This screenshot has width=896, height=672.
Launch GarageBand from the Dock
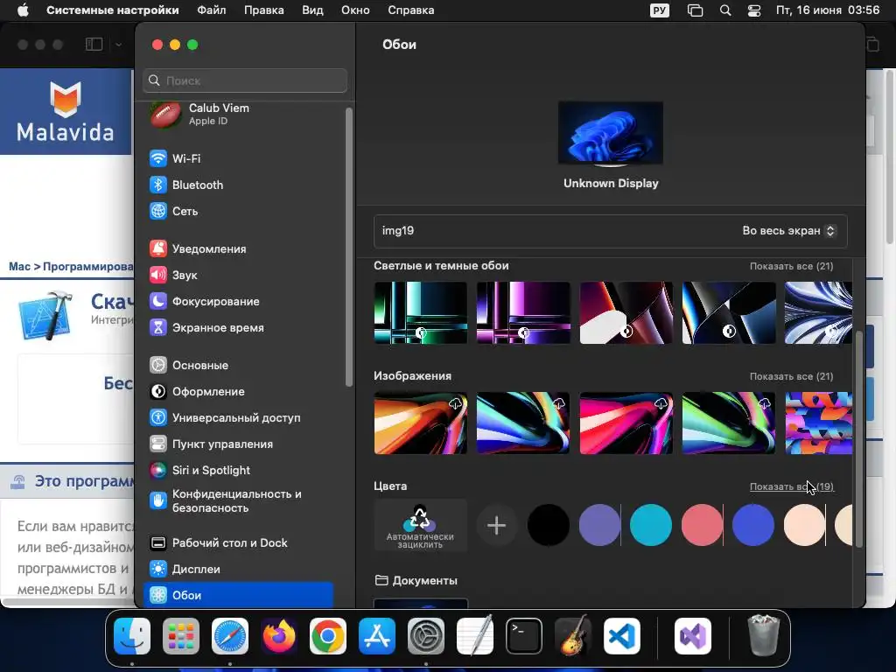[573, 636]
